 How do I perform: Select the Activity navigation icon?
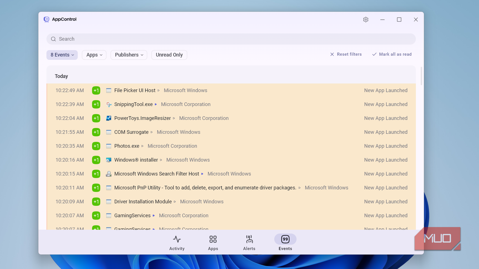click(177, 239)
